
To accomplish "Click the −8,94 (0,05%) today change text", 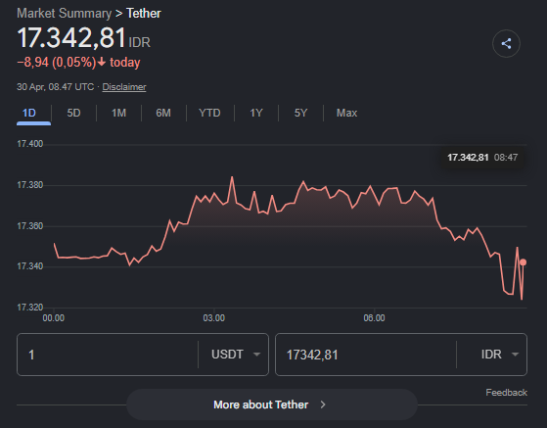I will click(78, 63).
